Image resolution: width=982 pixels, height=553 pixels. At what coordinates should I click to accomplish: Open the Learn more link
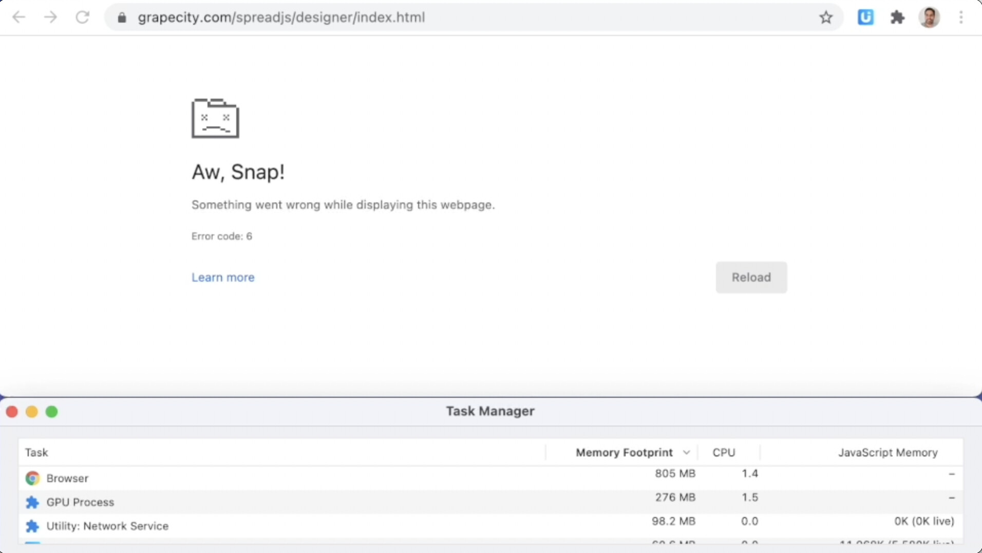(222, 277)
